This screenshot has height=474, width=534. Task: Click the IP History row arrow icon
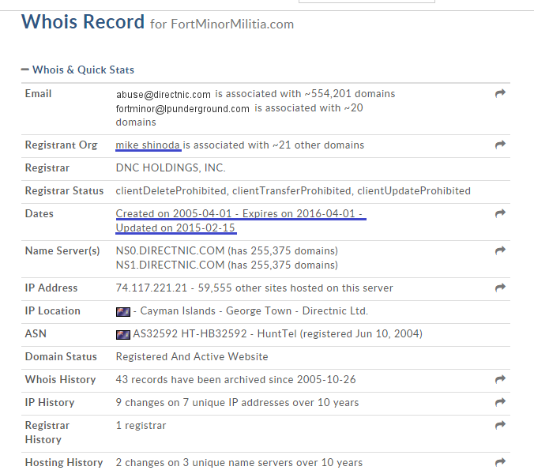point(499,403)
